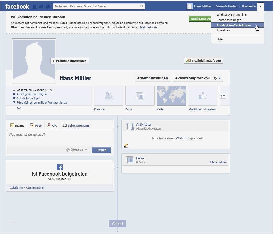Switch to the Status composer tab
The height and width of the screenshot is (234, 273).
pyautogui.click(x=17, y=125)
